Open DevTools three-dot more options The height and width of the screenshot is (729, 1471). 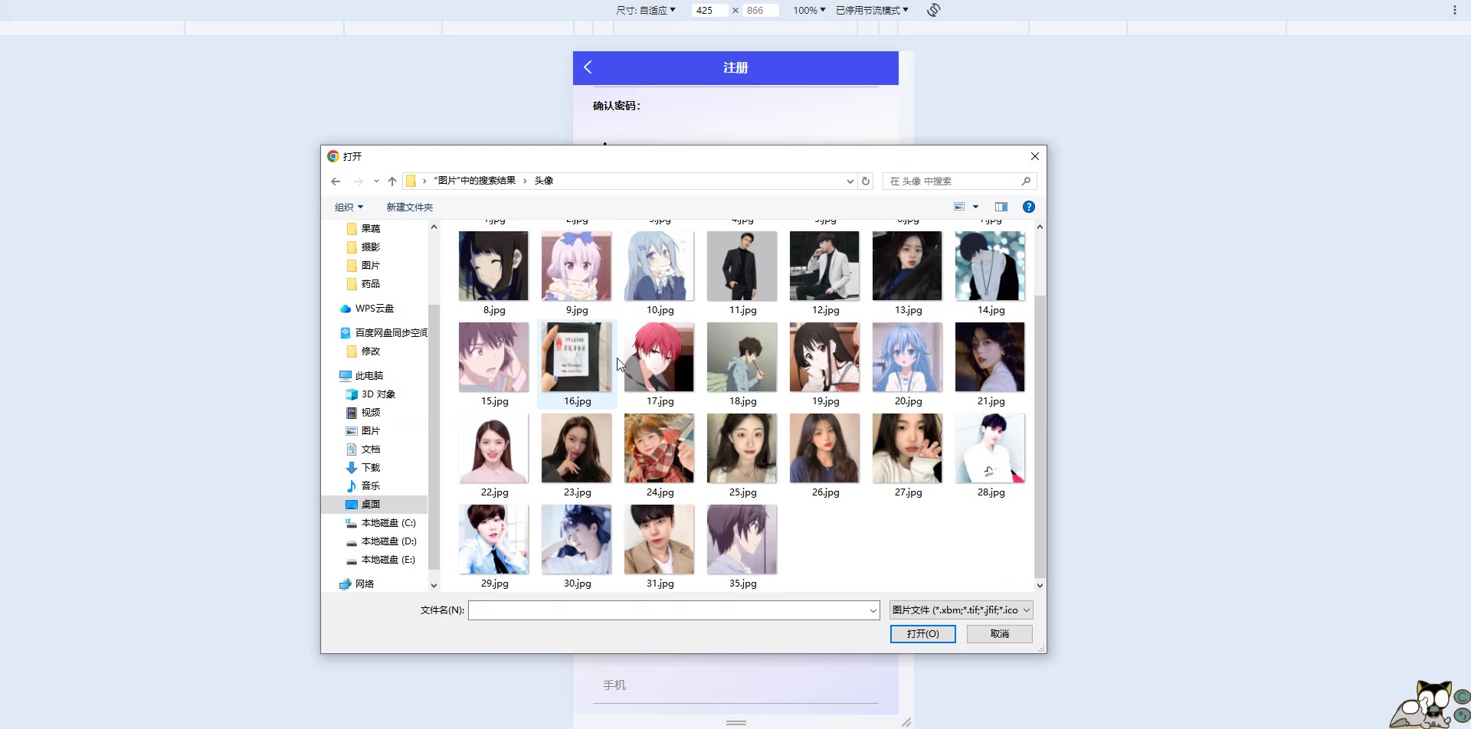(1454, 10)
